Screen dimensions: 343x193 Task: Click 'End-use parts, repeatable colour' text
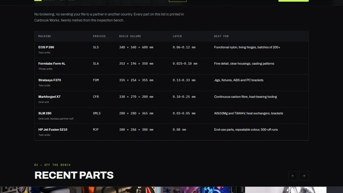(246, 130)
